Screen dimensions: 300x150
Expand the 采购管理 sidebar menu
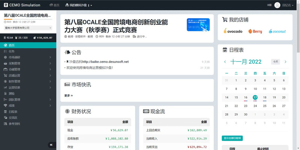pyautogui.click(x=15, y=63)
